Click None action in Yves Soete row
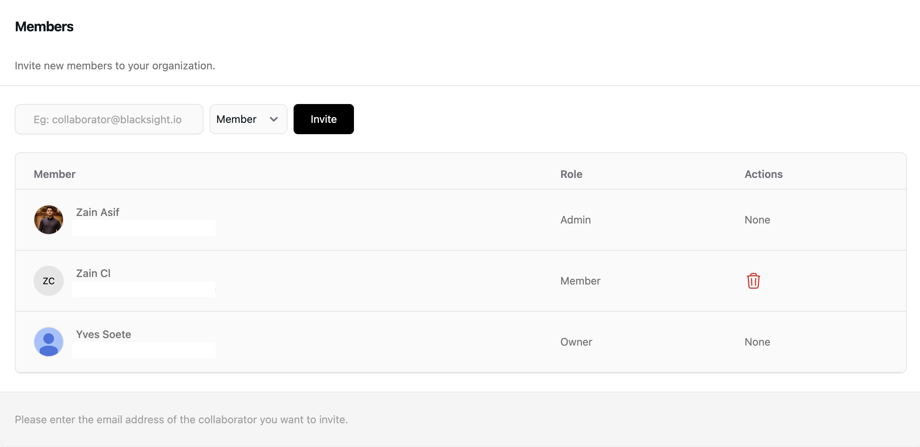The width and height of the screenshot is (920, 447). coord(757,342)
